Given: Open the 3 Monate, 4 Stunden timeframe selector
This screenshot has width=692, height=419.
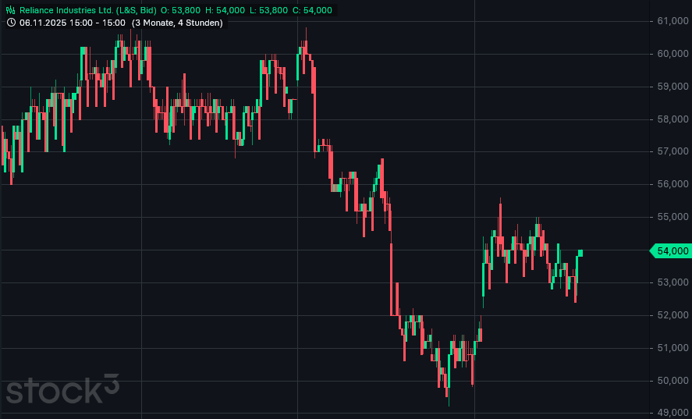Looking at the screenshot, I should (177, 23).
